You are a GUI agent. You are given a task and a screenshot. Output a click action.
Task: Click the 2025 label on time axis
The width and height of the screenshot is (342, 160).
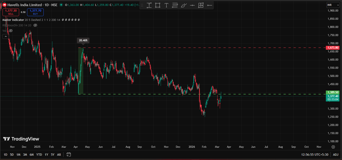[x=38, y=147]
